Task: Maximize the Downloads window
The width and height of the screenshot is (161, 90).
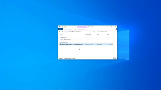Action: (111, 27)
